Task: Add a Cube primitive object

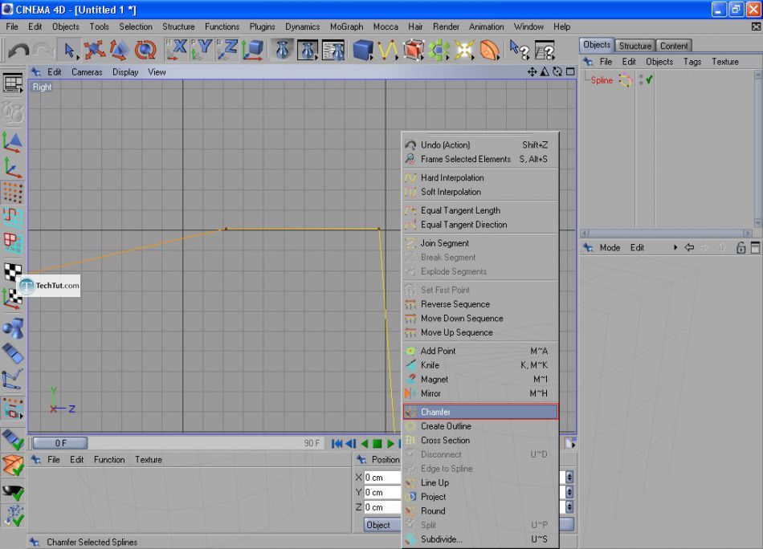Action: (x=362, y=50)
